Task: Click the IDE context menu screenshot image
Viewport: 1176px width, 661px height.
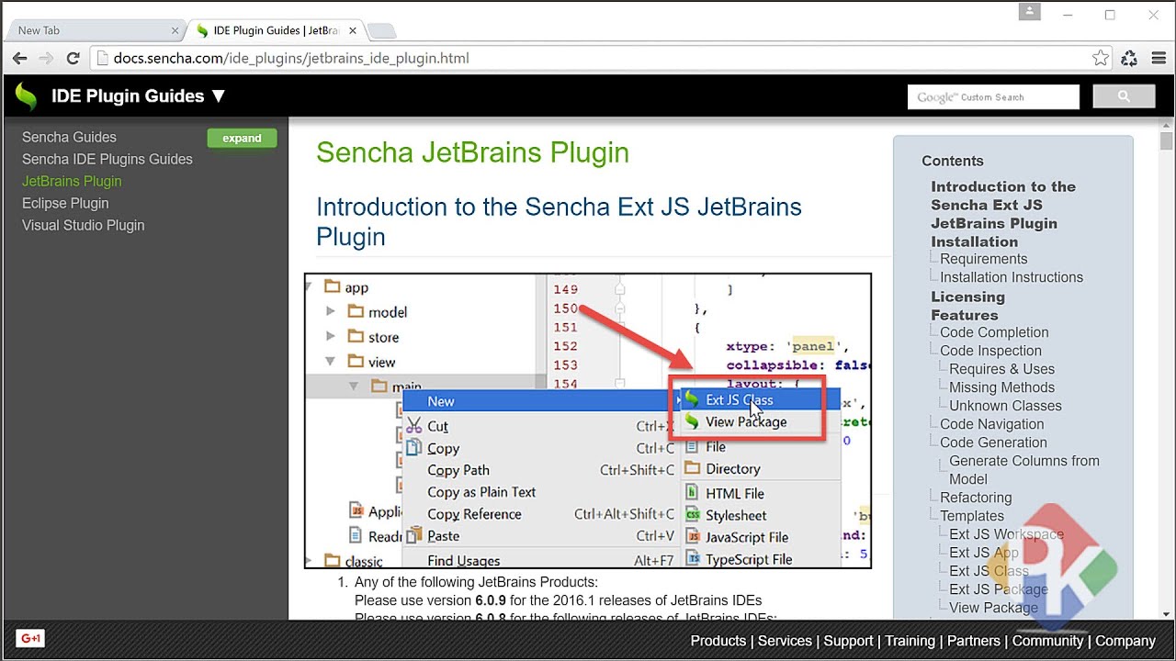Action: point(588,420)
